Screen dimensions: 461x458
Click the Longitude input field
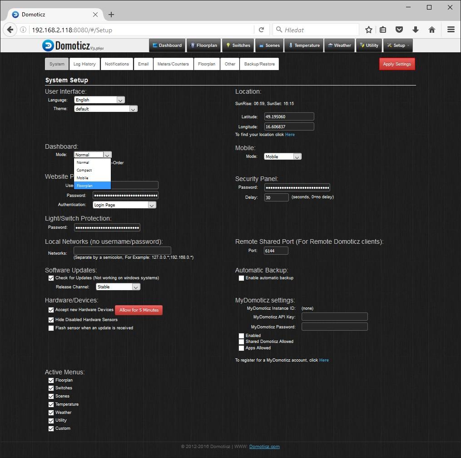(x=289, y=126)
